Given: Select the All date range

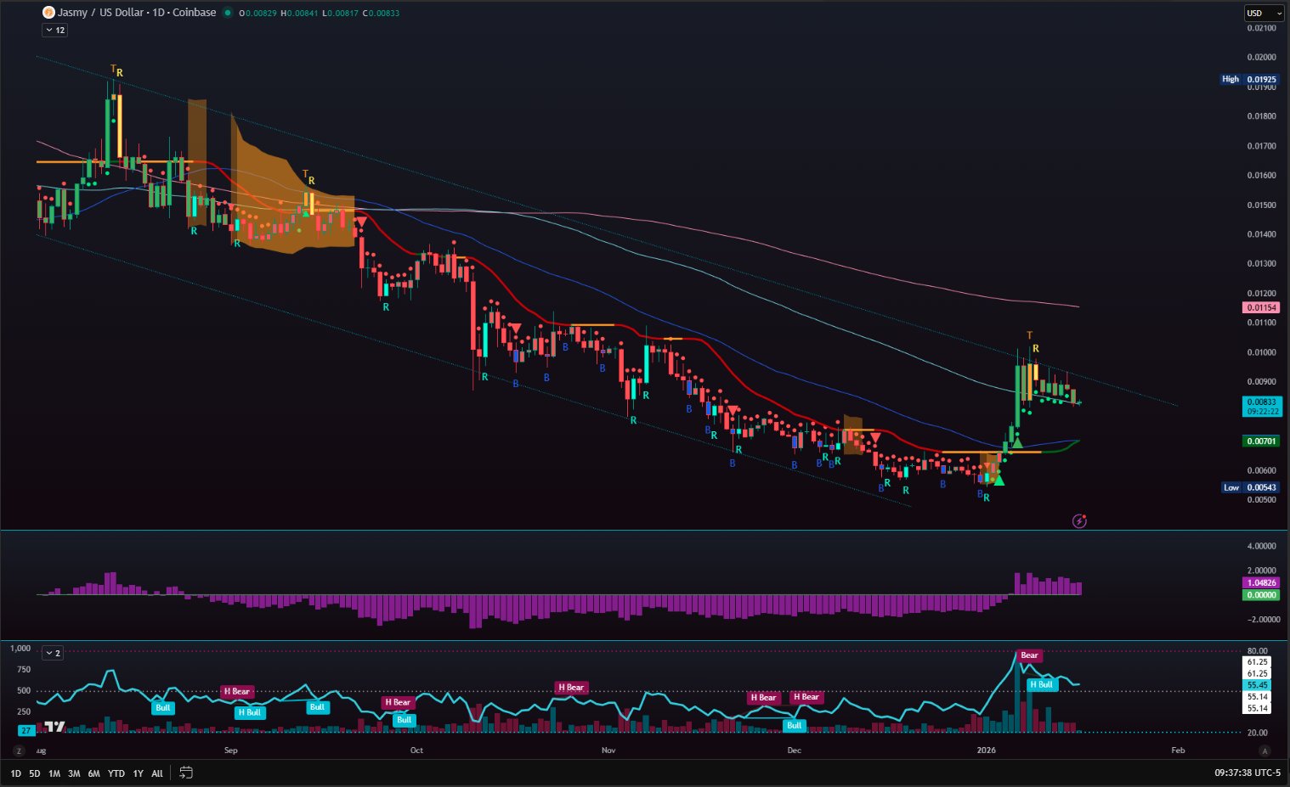Looking at the screenshot, I should (157, 773).
